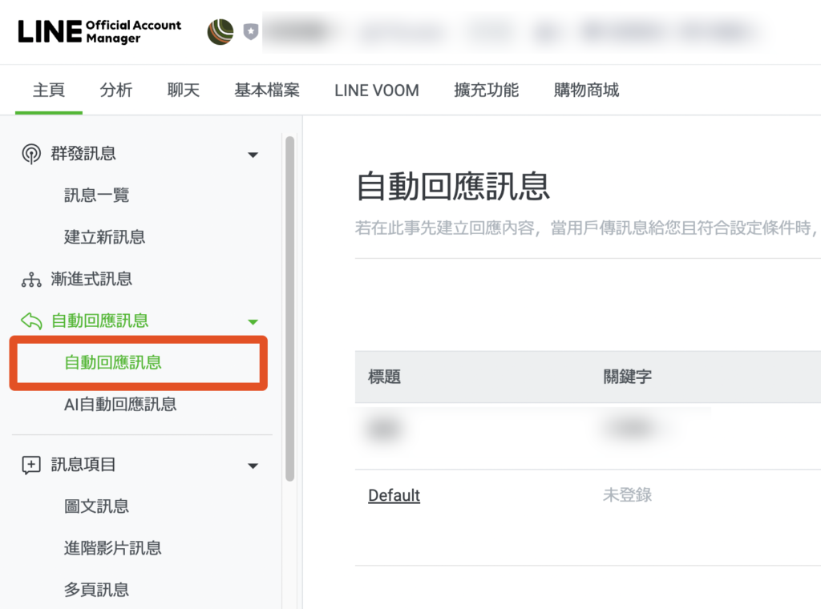Click the 自動回應訊息 page heading
The height and width of the screenshot is (609, 821).
coord(453,186)
